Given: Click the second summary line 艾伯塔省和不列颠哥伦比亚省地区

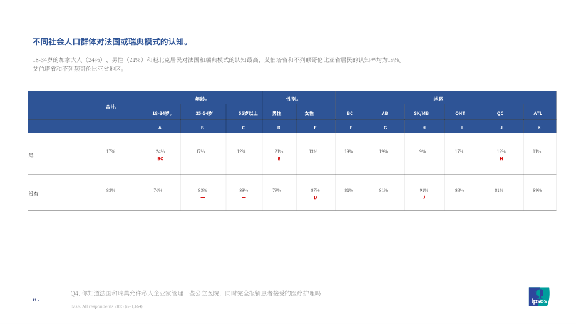Looking at the screenshot, I should [x=79, y=69].
